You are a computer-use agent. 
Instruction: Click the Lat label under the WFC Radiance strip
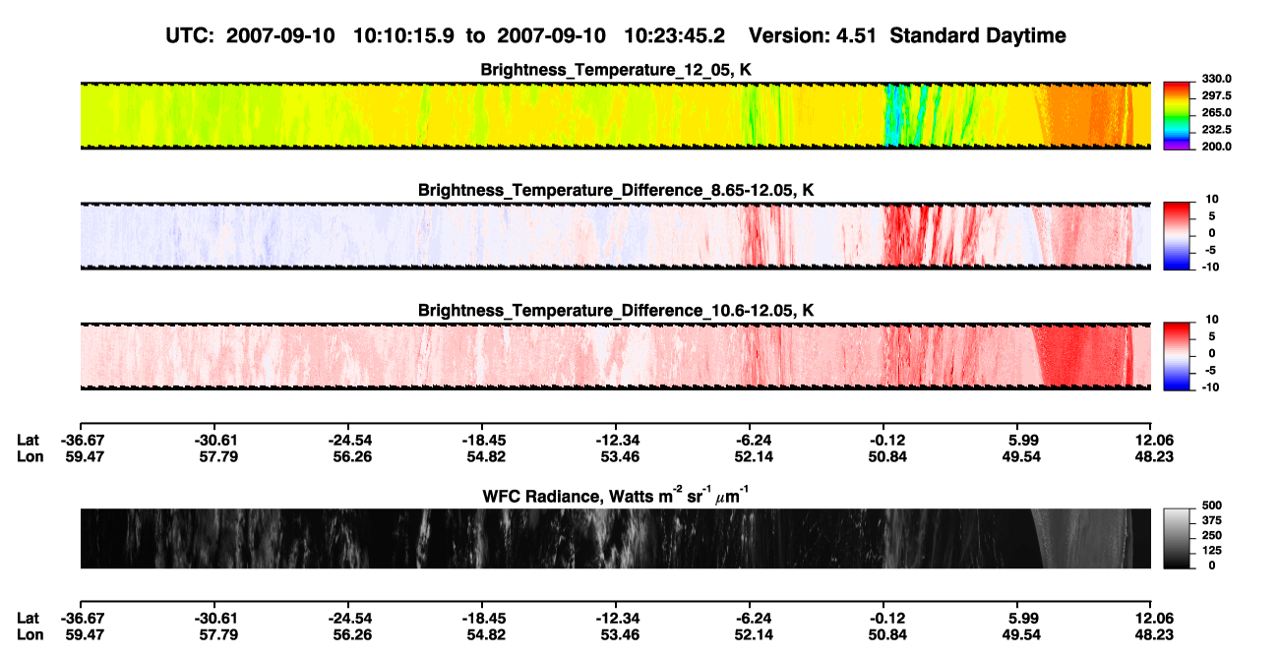[x=29, y=619]
